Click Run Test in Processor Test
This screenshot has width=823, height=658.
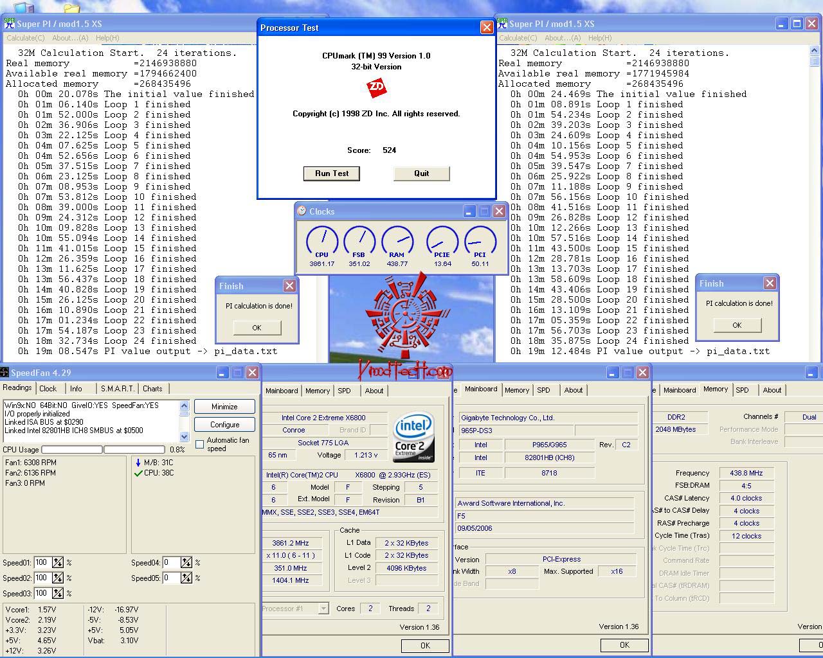[x=332, y=173]
